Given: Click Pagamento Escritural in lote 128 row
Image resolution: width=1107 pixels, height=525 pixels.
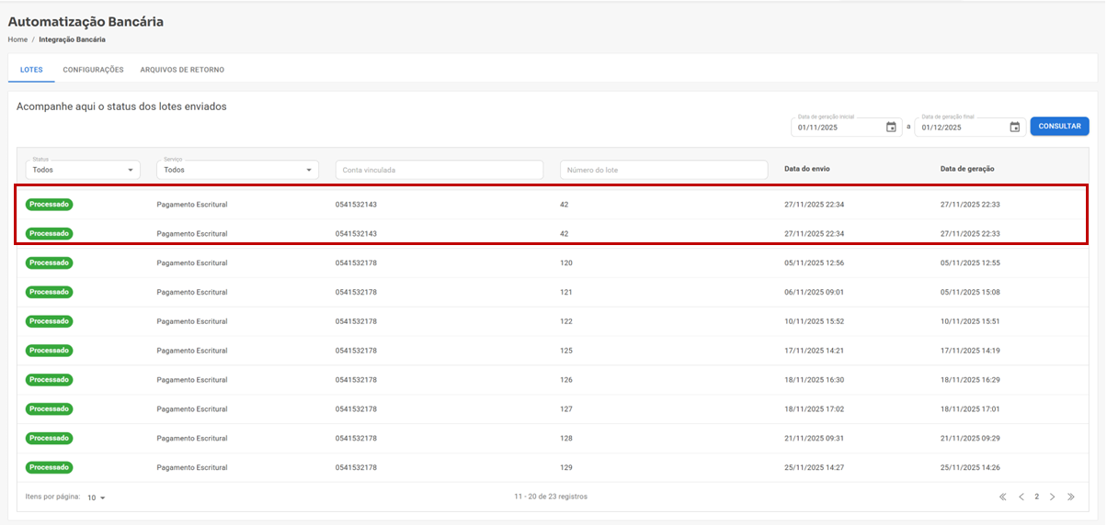Looking at the screenshot, I should tap(192, 439).
